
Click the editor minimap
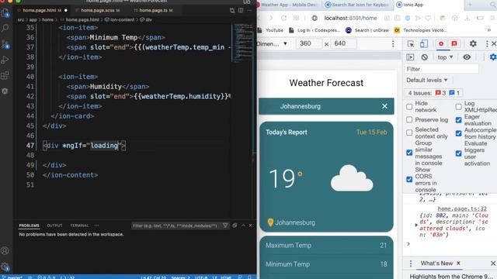242,43
